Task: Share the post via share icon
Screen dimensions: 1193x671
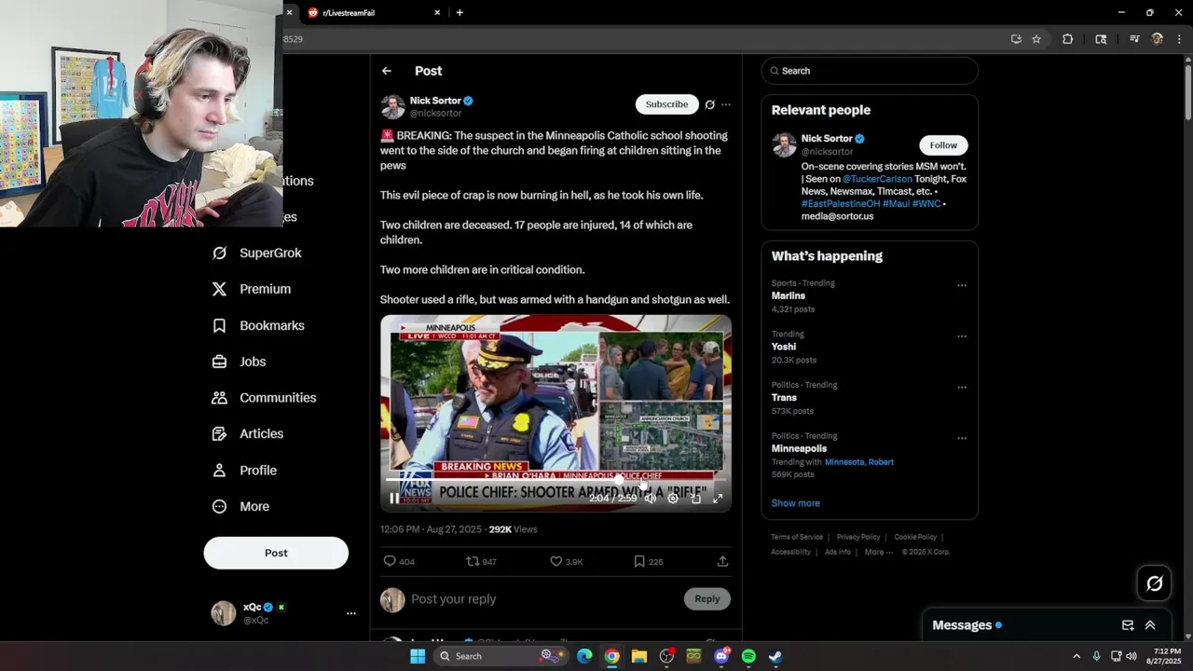Action: 722,562
